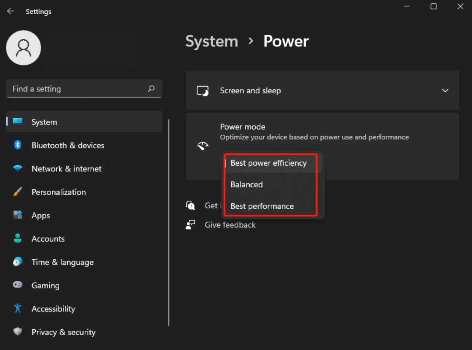The height and width of the screenshot is (350, 472).
Task: Select Best performance power mode
Action: 262,206
